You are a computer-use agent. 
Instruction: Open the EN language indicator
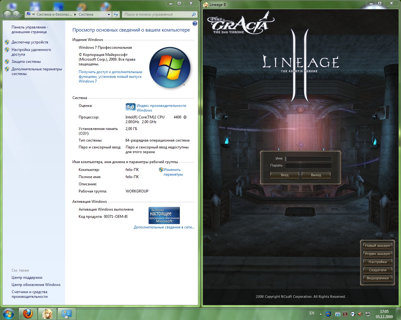click(x=312, y=313)
